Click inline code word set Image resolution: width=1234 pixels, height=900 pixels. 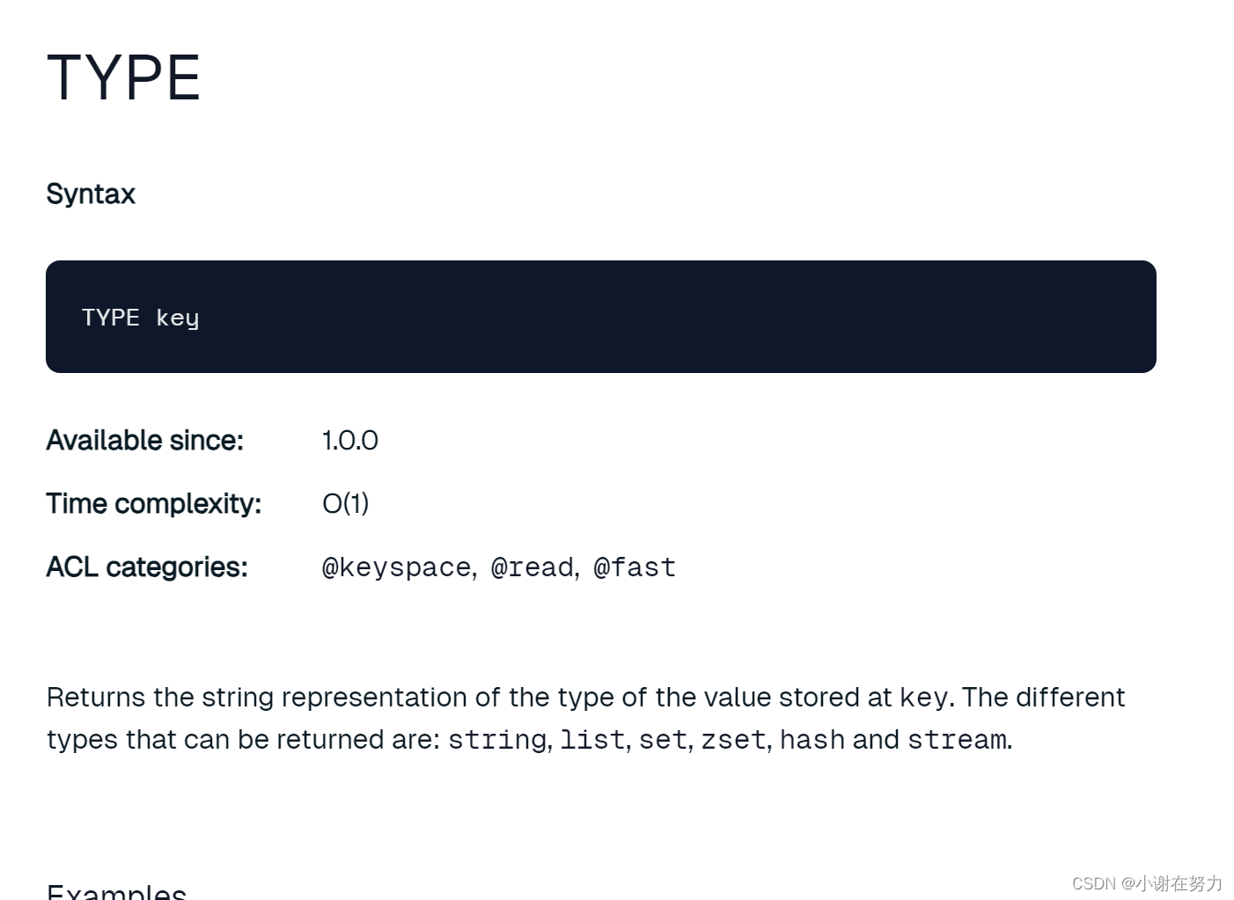(663, 740)
